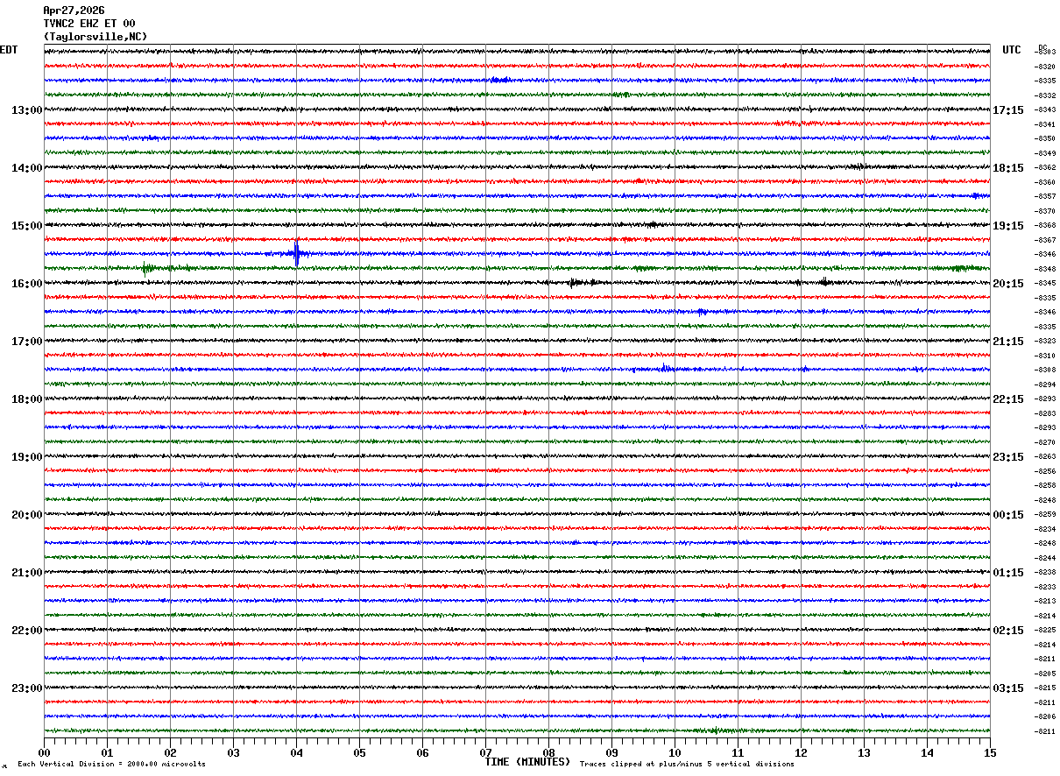The width and height of the screenshot is (1060, 776).
Task: Select the DC offset value -8370
Action: pos(1046,211)
